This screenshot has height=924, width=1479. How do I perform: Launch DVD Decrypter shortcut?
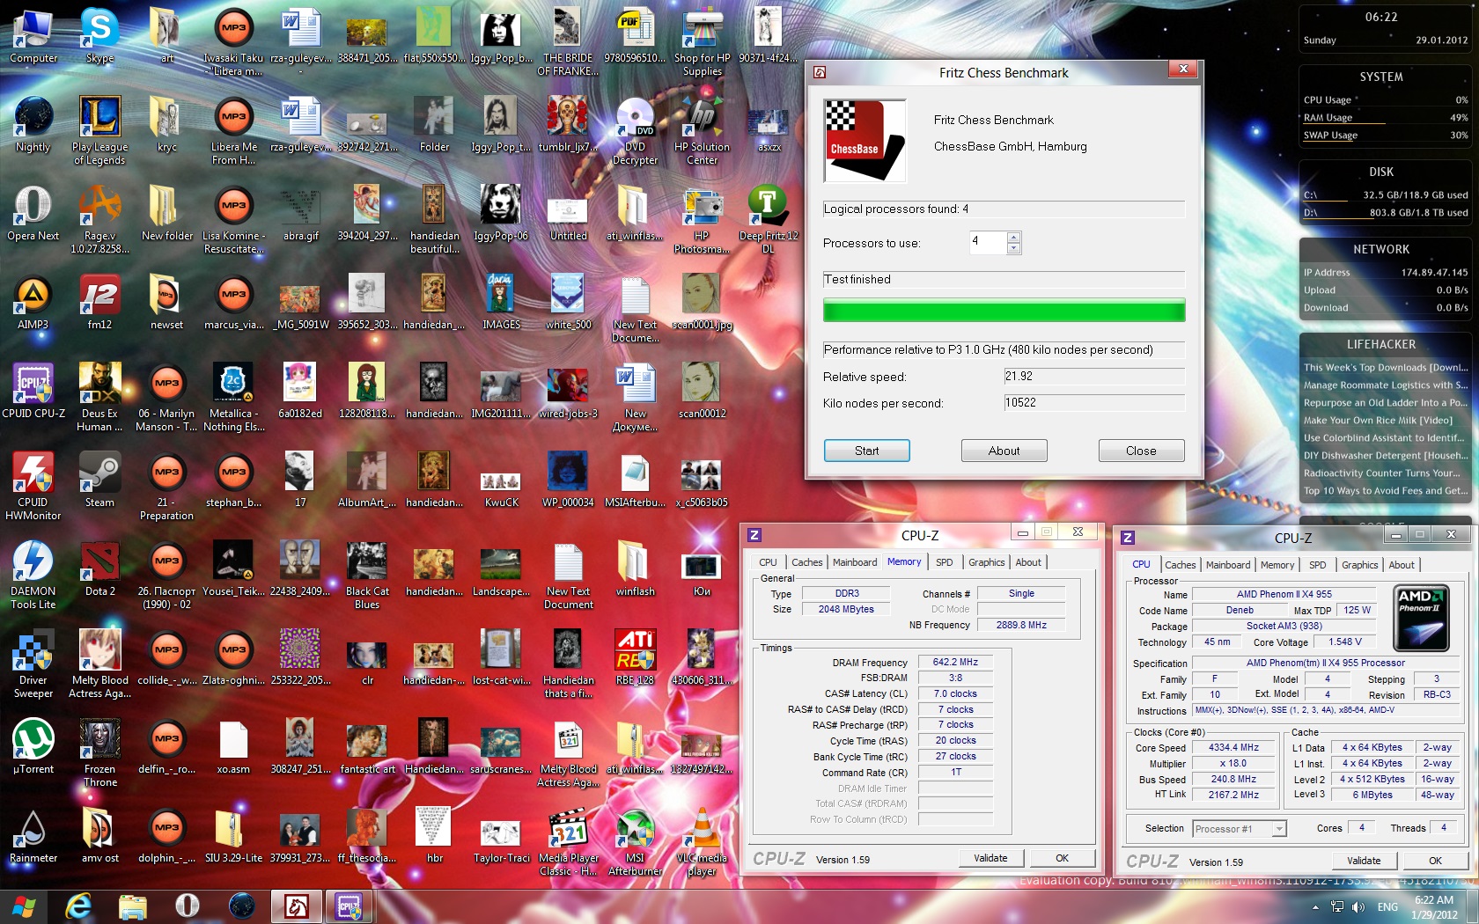coord(635,130)
